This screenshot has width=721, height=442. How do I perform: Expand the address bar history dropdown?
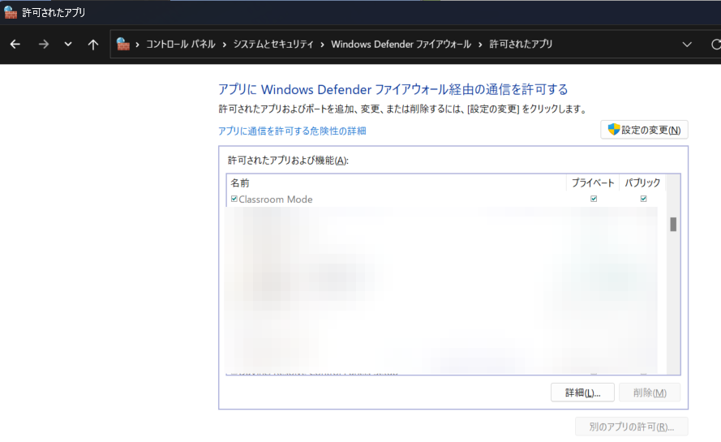[687, 44]
